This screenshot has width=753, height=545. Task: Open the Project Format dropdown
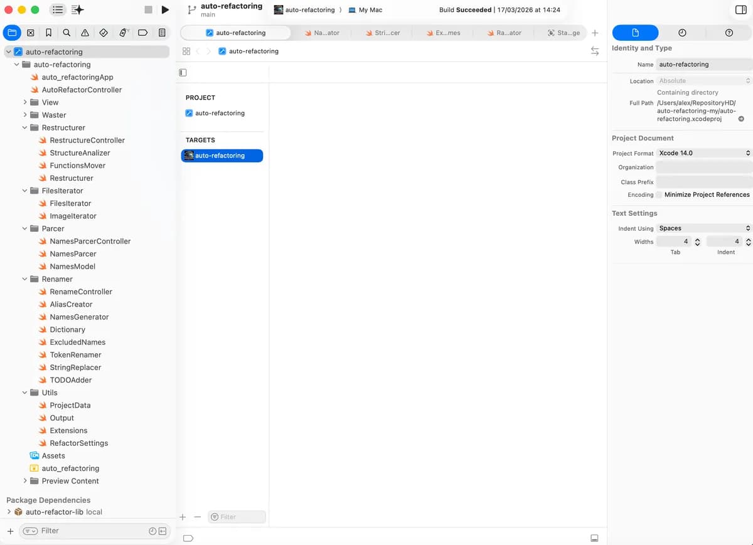pyautogui.click(x=704, y=153)
